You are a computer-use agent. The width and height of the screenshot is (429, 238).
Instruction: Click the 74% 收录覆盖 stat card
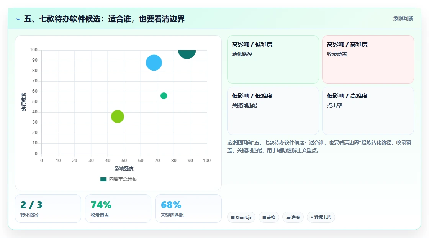118,208
